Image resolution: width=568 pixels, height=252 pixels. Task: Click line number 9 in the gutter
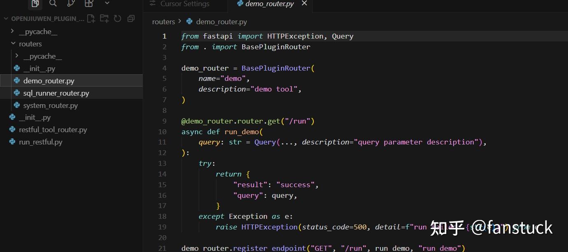(165, 121)
